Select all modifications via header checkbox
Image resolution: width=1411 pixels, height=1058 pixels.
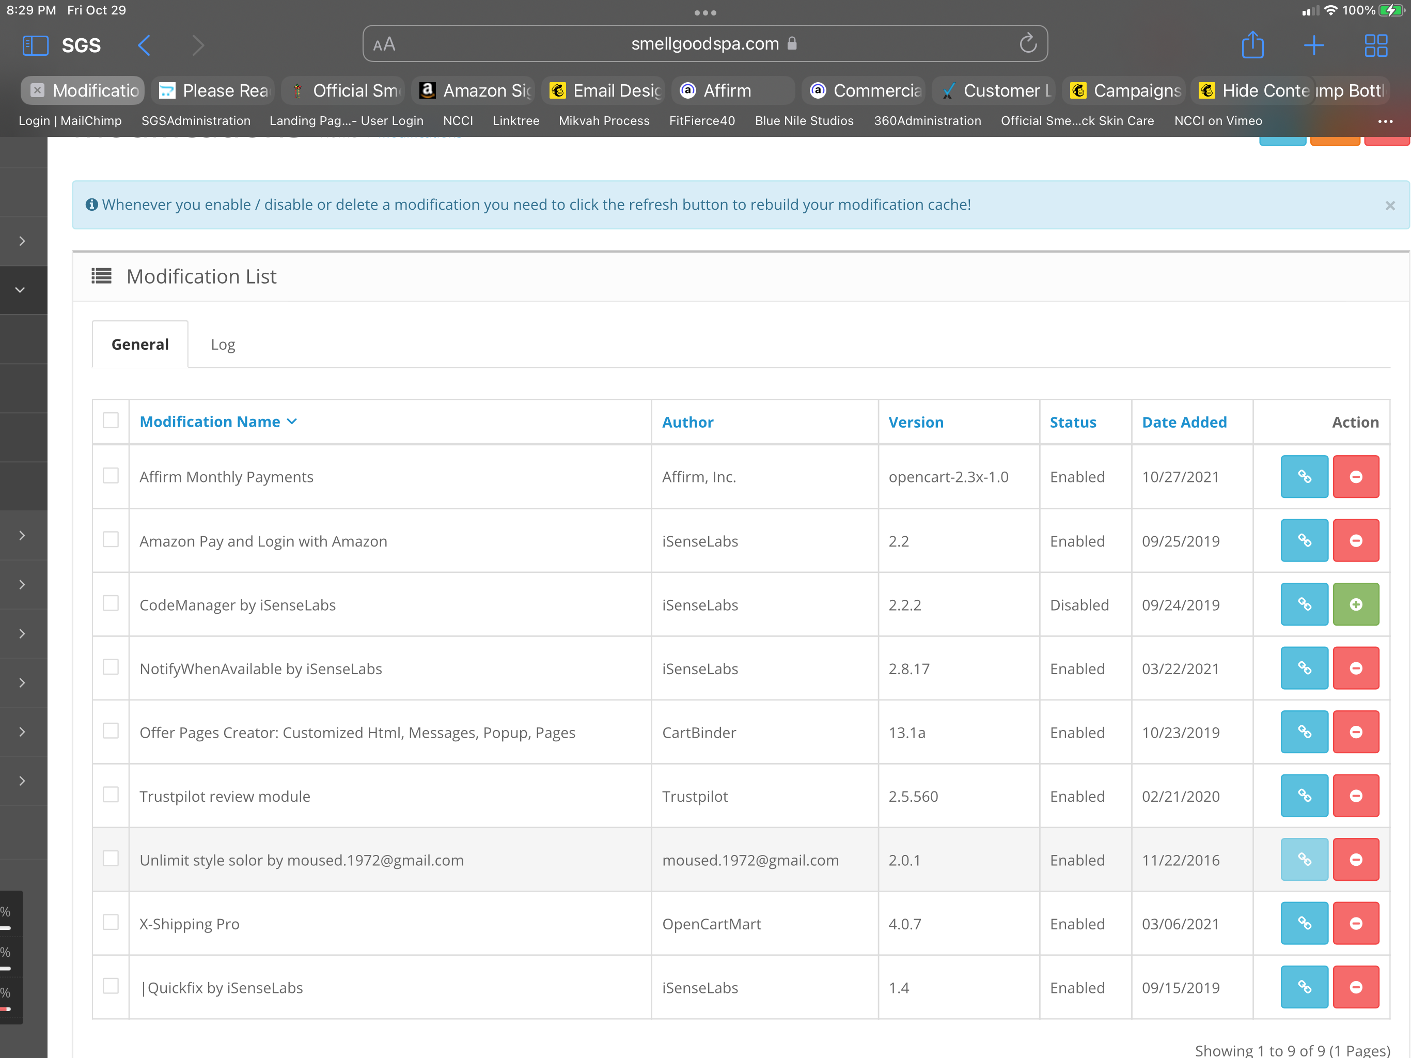click(x=111, y=420)
